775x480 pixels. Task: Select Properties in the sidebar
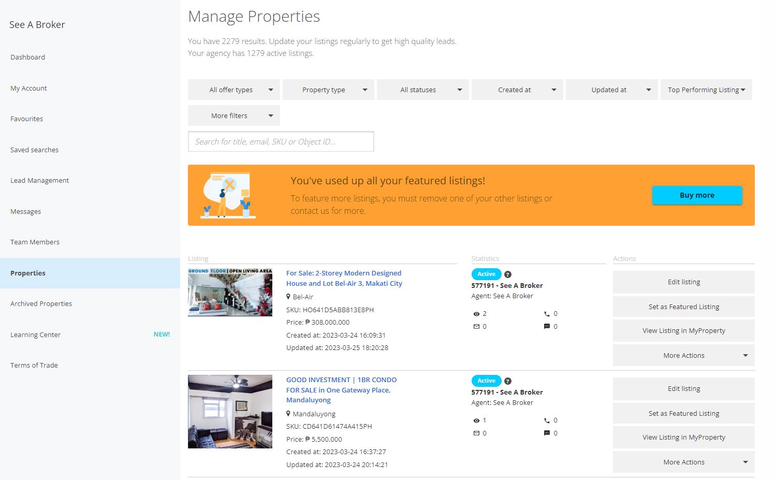point(90,273)
